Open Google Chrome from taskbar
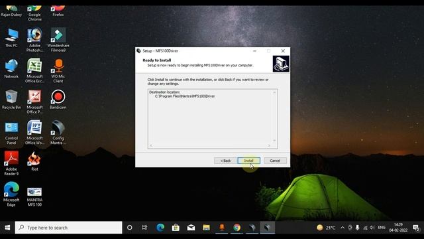Image resolution: width=424 pixels, height=239 pixels. click(237, 228)
